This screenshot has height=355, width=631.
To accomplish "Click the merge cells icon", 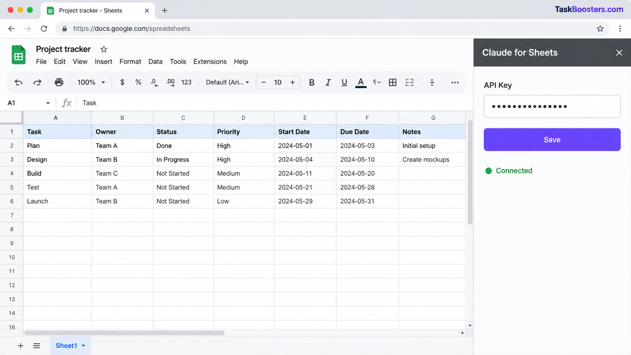I will [x=409, y=82].
